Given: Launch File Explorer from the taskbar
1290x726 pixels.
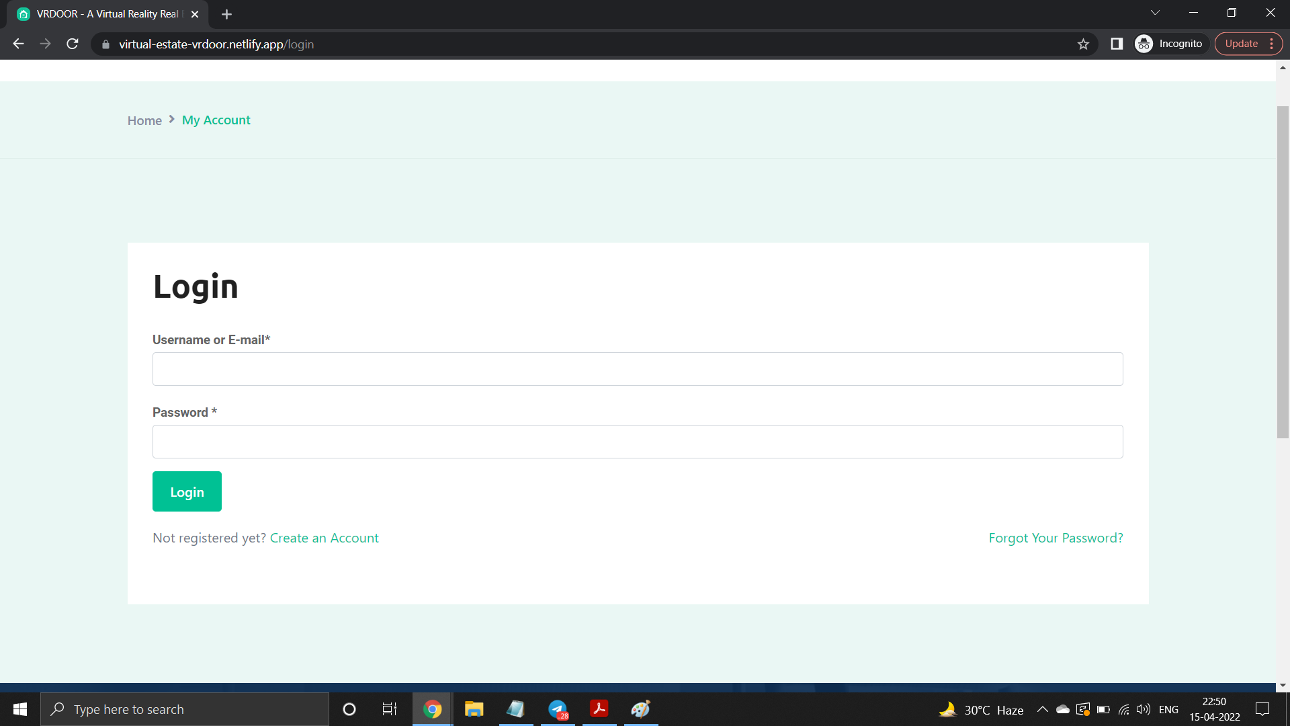Looking at the screenshot, I should pos(474,709).
